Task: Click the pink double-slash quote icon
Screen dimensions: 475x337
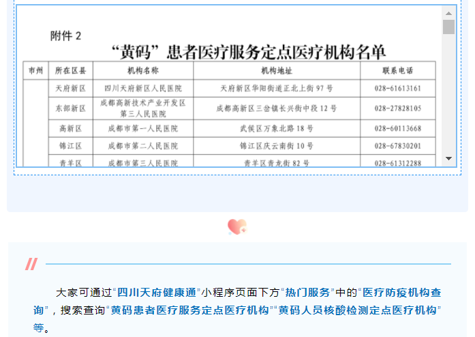Action: pyautogui.click(x=31, y=264)
